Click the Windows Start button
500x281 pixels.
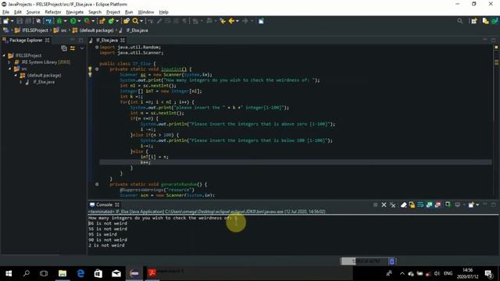9,273
